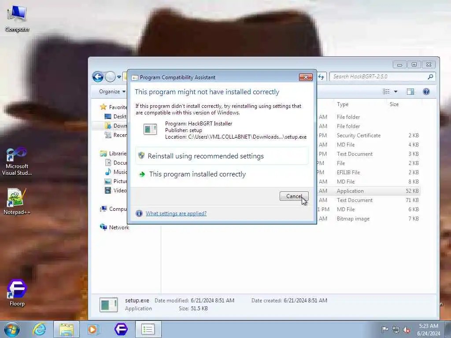Image resolution: width=451 pixels, height=338 pixels.
Task: Select the Security Certificate file row
Action: 369,136
